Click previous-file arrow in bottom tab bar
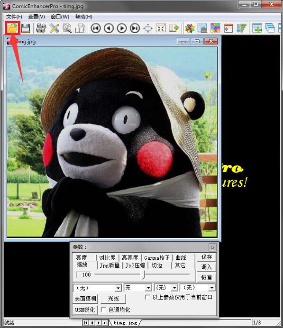 point(92,323)
